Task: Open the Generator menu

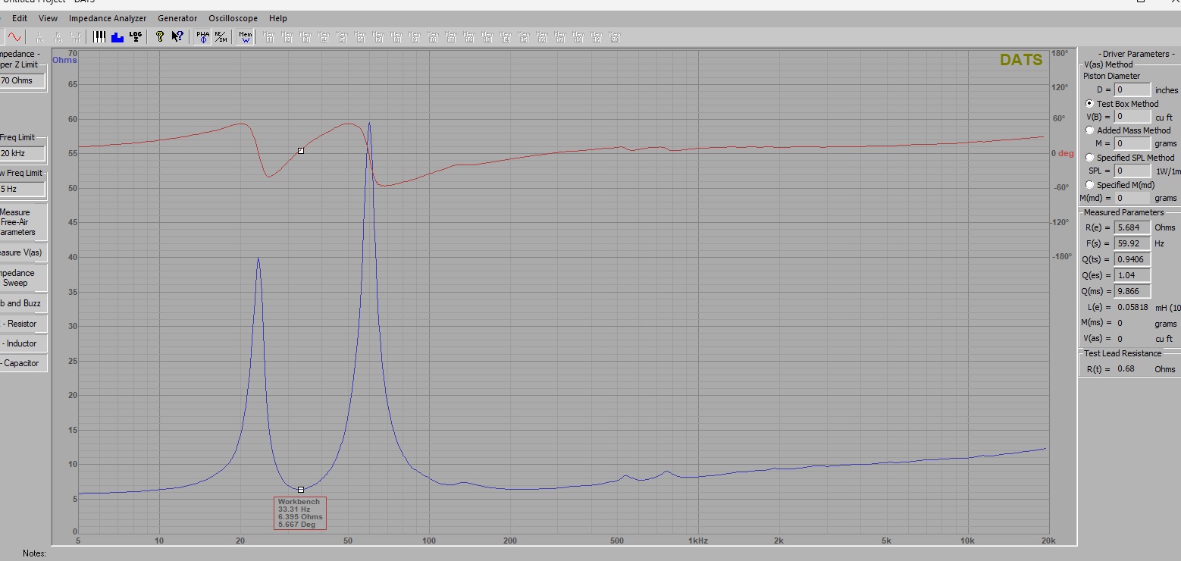Action: coord(177,18)
